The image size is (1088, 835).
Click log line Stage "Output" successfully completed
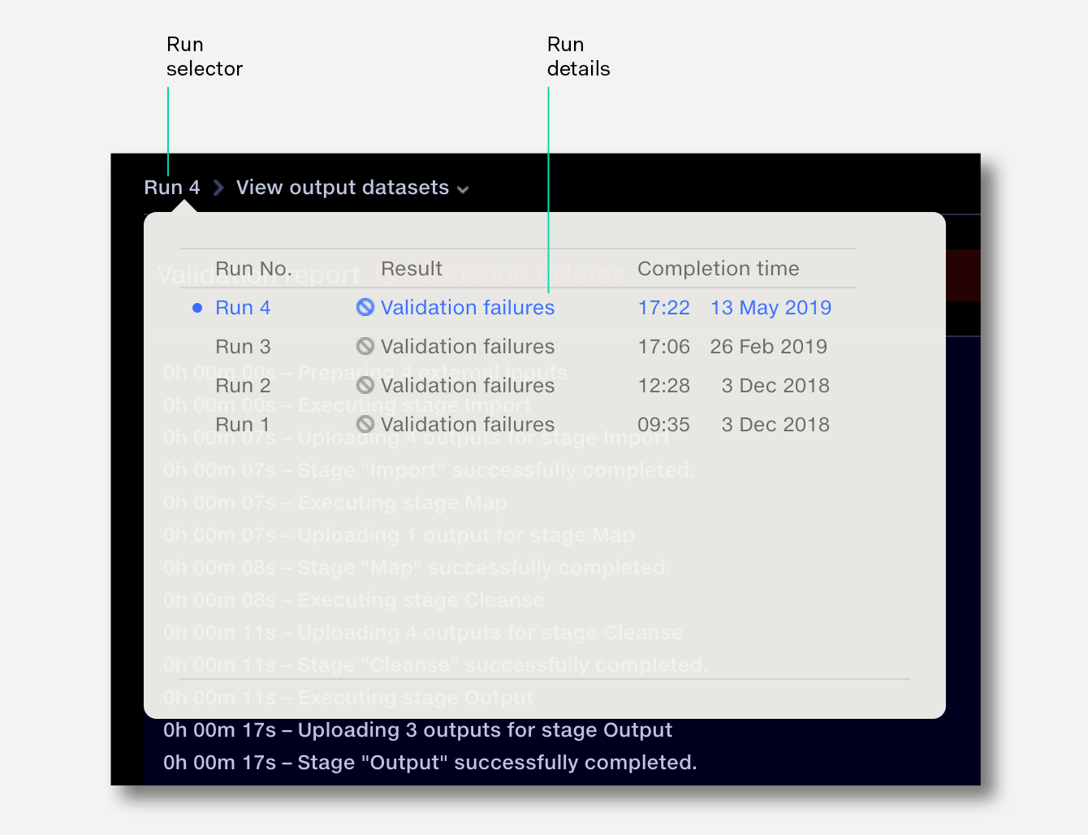point(430,763)
